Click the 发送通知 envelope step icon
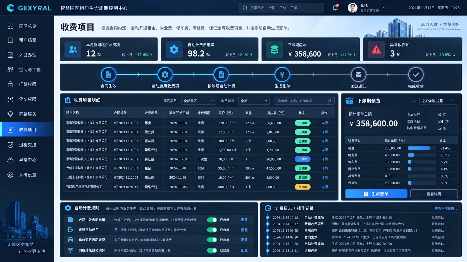This screenshot has height=262, width=467. coord(359,74)
